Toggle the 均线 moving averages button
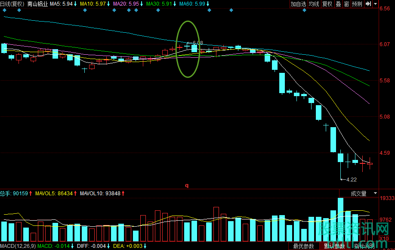The height and width of the screenshot is (250, 395). coord(314,4)
